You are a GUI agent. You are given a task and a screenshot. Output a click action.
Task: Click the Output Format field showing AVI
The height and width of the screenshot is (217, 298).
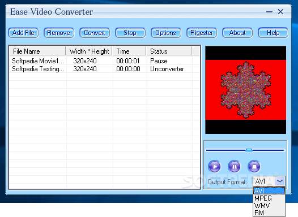coord(269,181)
